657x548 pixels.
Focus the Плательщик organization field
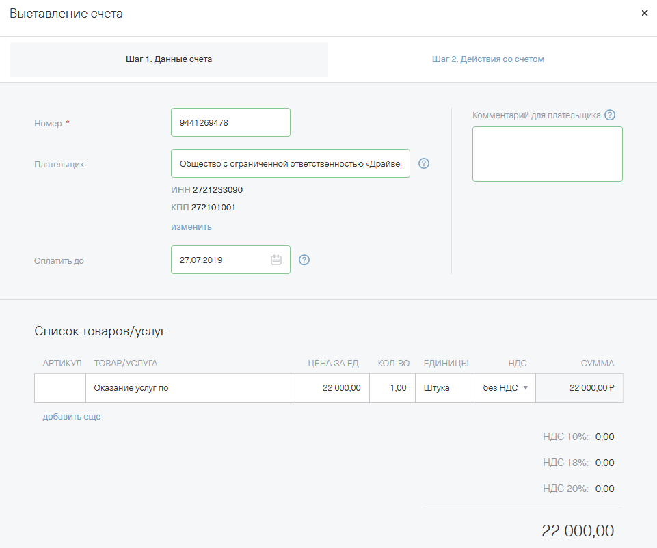click(x=290, y=164)
